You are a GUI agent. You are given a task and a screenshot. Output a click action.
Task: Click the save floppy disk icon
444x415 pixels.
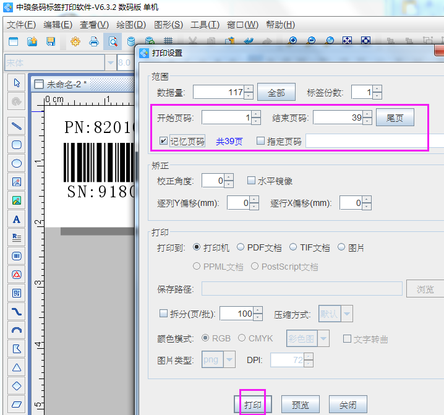(51, 41)
